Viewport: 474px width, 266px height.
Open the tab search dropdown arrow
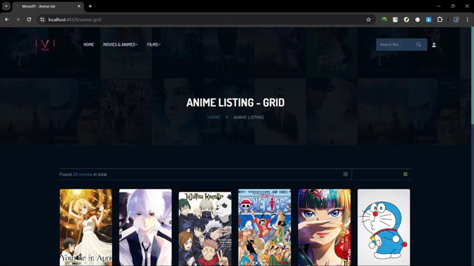[6, 6]
